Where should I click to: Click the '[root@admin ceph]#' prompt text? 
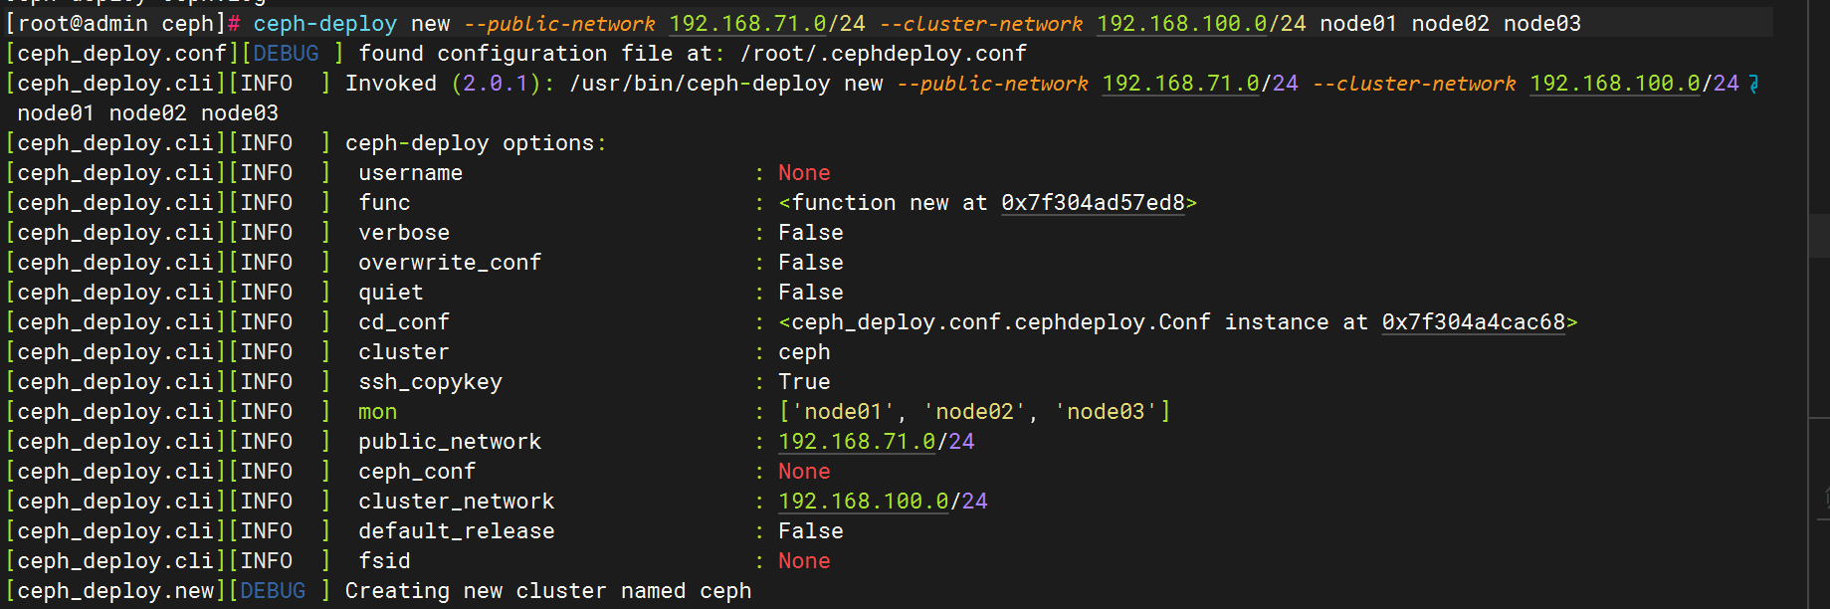pyautogui.click(x=122, y=24)
